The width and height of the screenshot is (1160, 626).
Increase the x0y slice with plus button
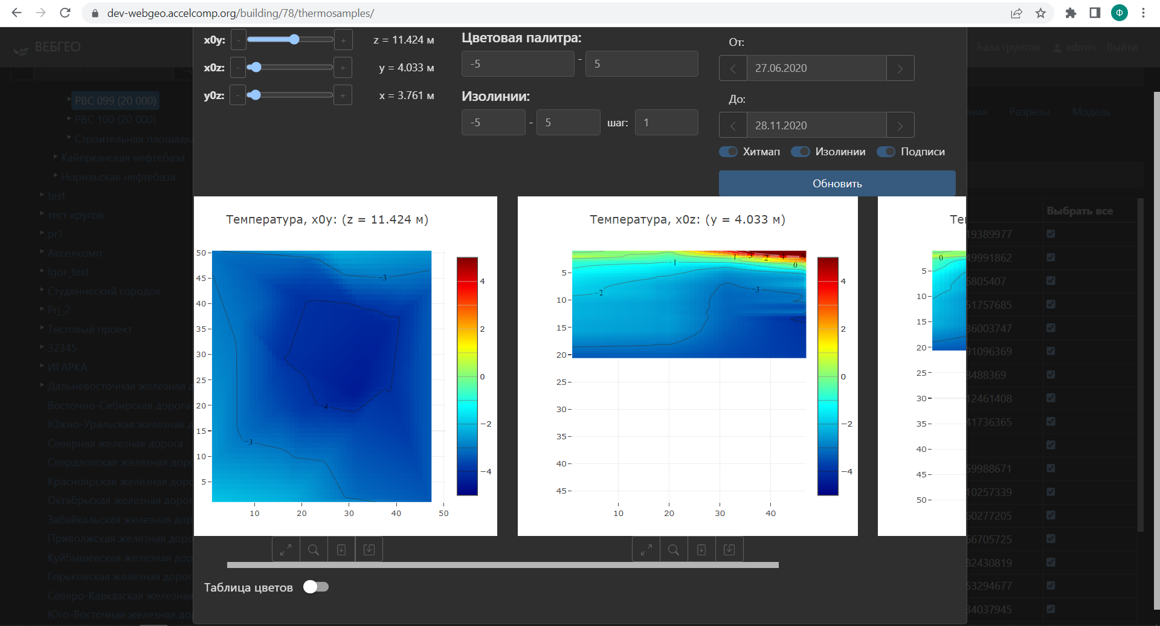point(343,40)
